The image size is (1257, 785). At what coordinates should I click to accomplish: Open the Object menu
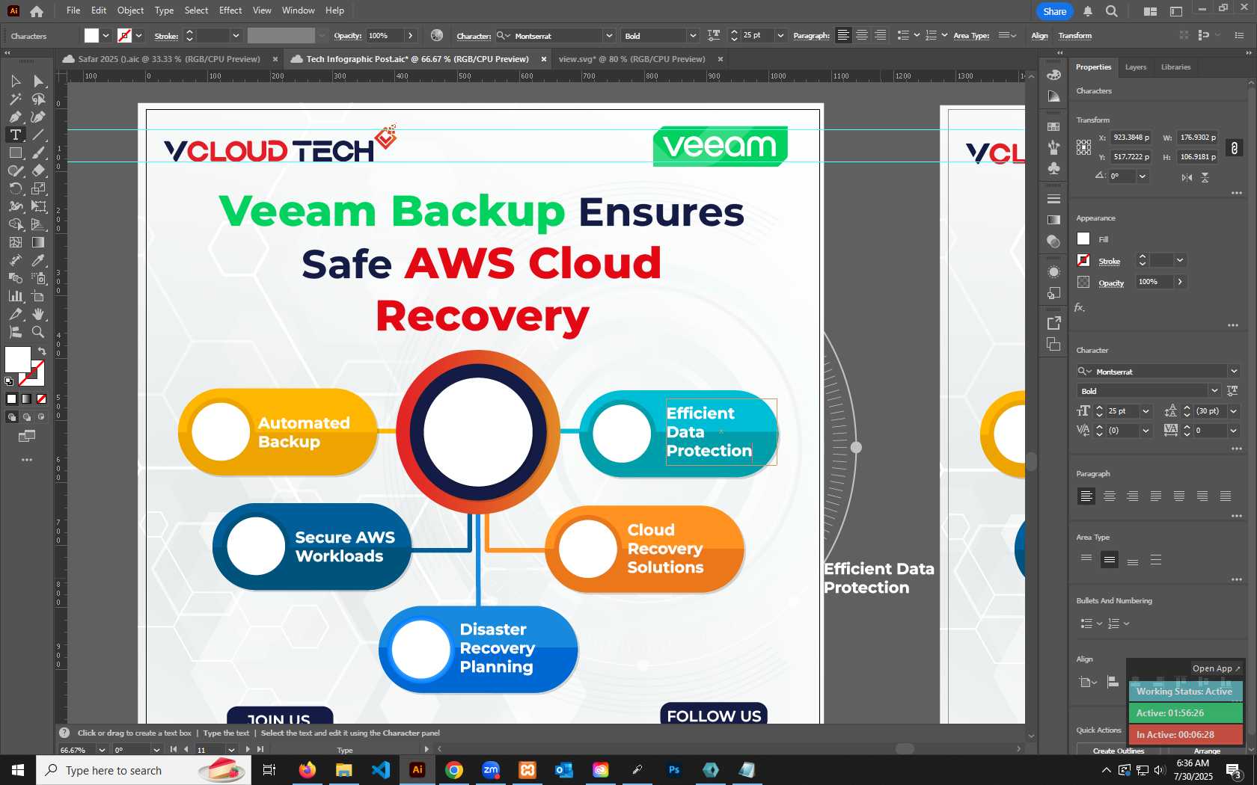coord(130,10)
